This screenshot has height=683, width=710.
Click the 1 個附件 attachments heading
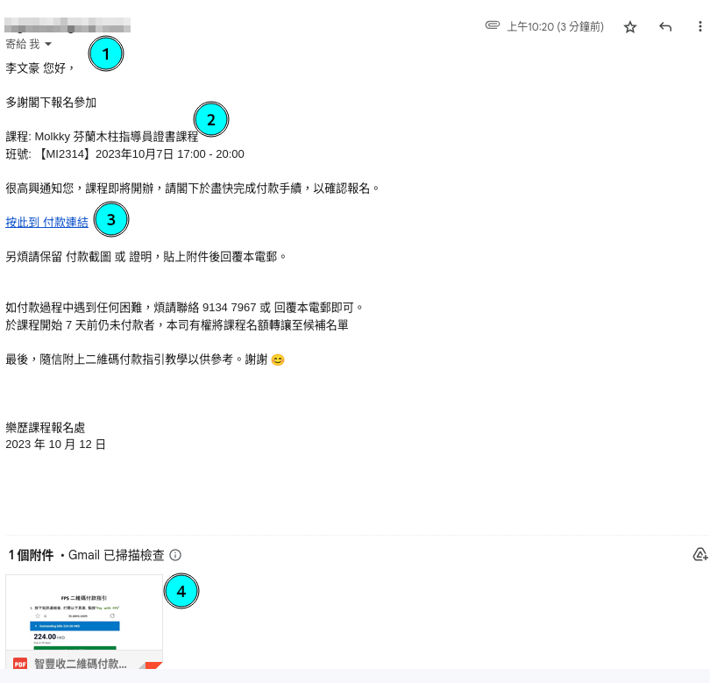point(31,555)
